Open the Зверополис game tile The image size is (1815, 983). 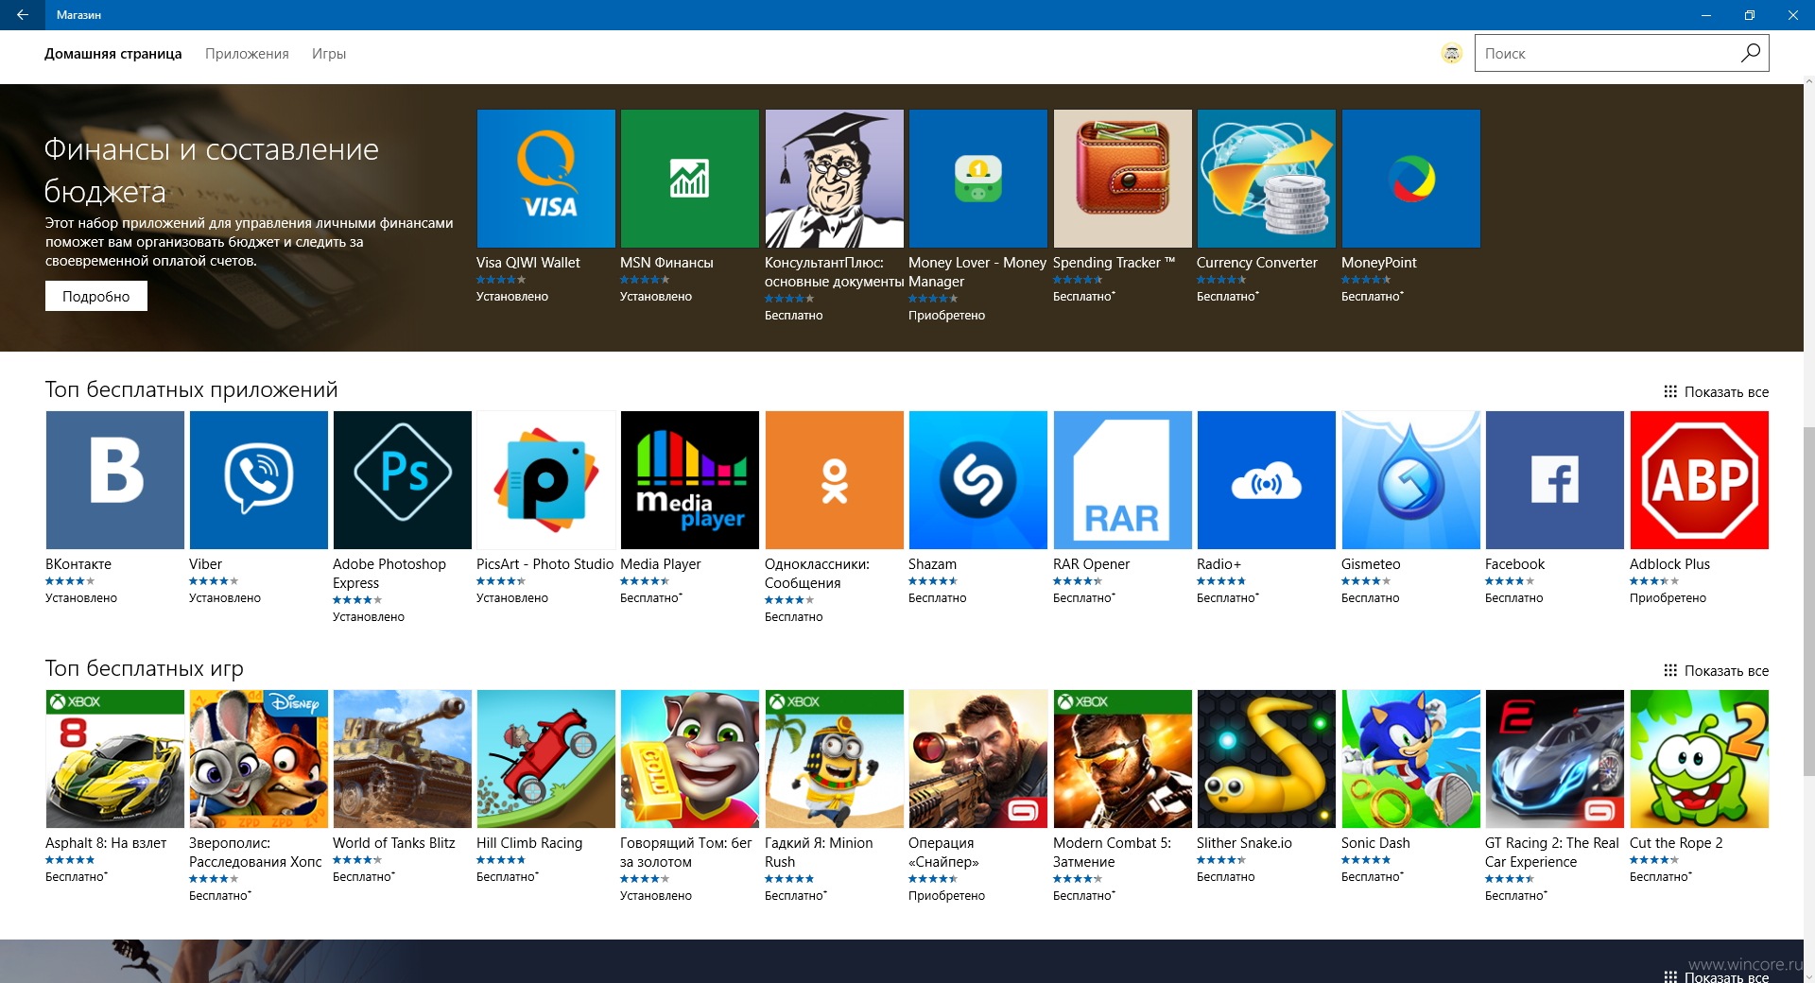(x=258, y=759)
